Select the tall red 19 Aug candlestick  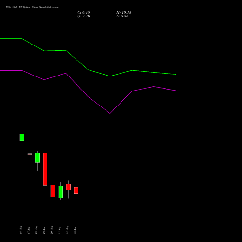(45, 169)
